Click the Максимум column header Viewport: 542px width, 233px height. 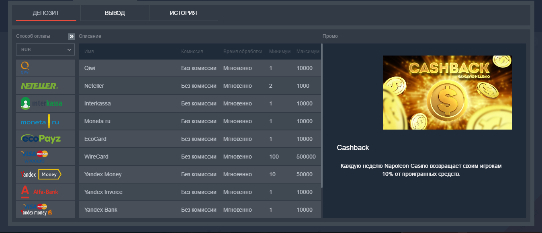tap(308, 52)
